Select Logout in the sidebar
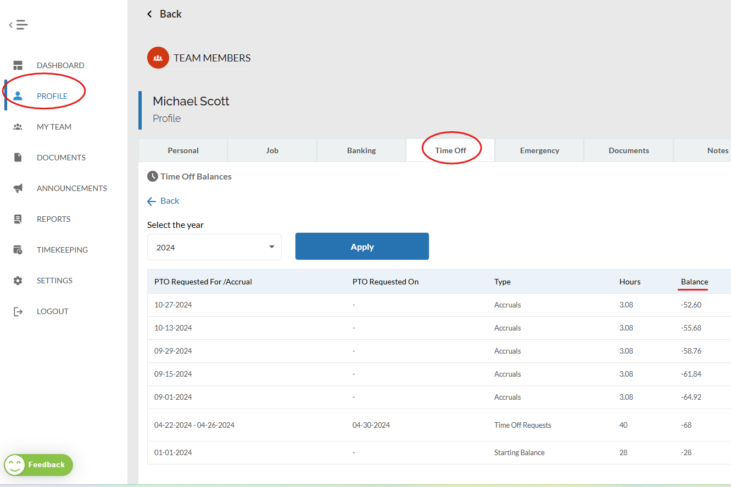This screenshot has width=731, height=487. (x=53, y=311)
